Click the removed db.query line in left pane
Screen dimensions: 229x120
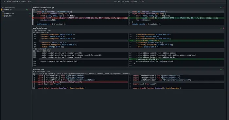[x=80, y=18]
